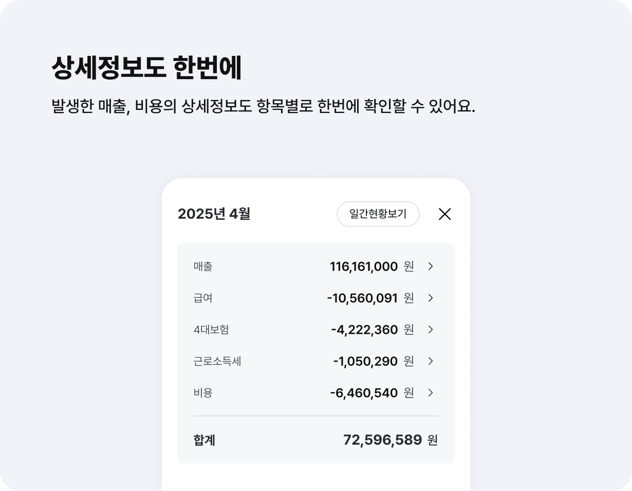Viewport: 632px width, 491px height.
Task: Click the 2025년 4월 date heading
Action: click(214, 214)
